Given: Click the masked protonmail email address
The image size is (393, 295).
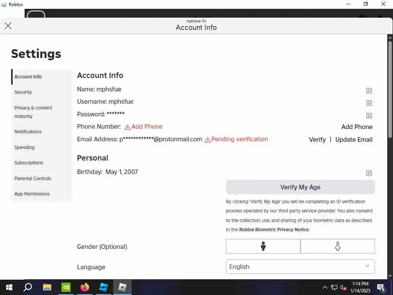Looking at the screenshot, I should pos(161,139).
